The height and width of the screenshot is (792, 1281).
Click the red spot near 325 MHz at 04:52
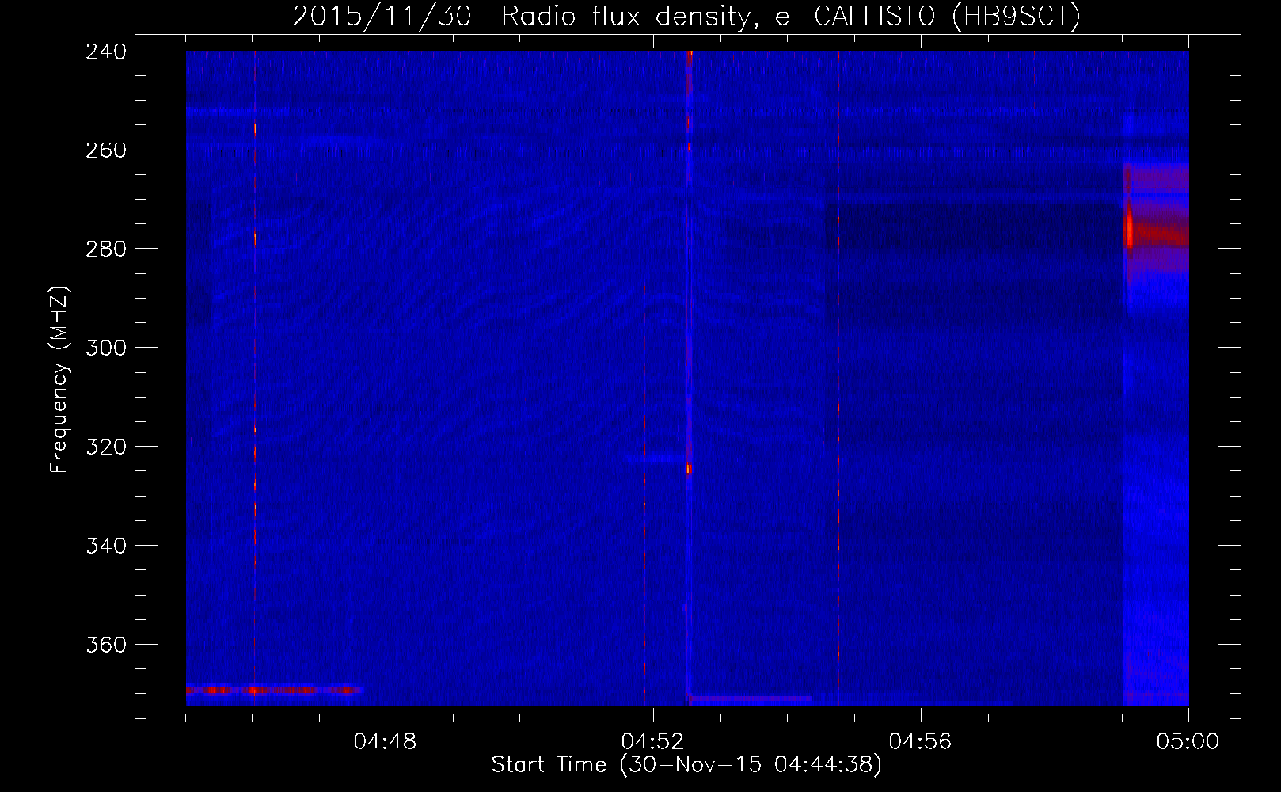pyautogui.click(x=689, y=469)
